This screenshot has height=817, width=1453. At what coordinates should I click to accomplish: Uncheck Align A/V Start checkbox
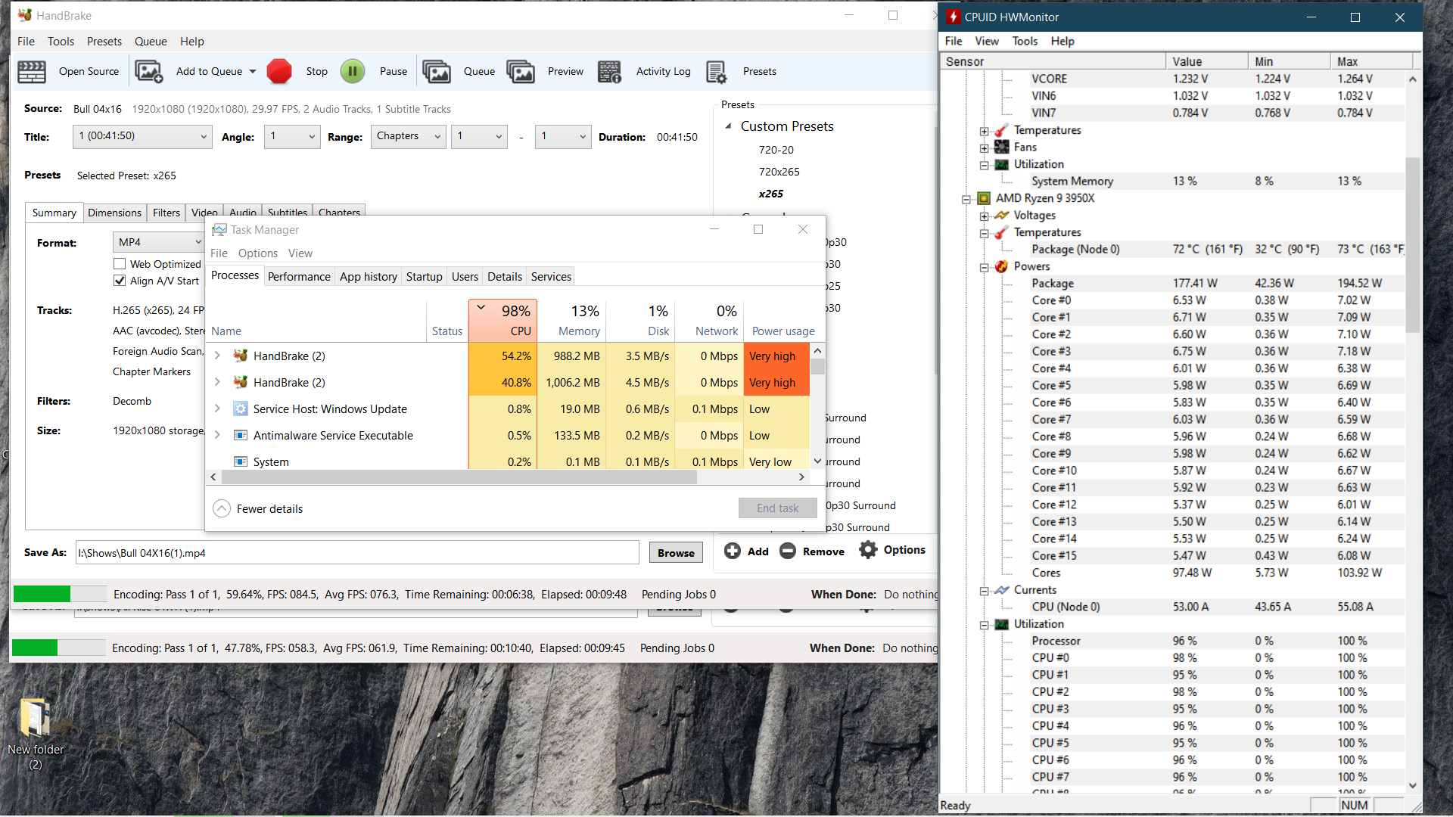pyautogui.click(x=120, y=281)
